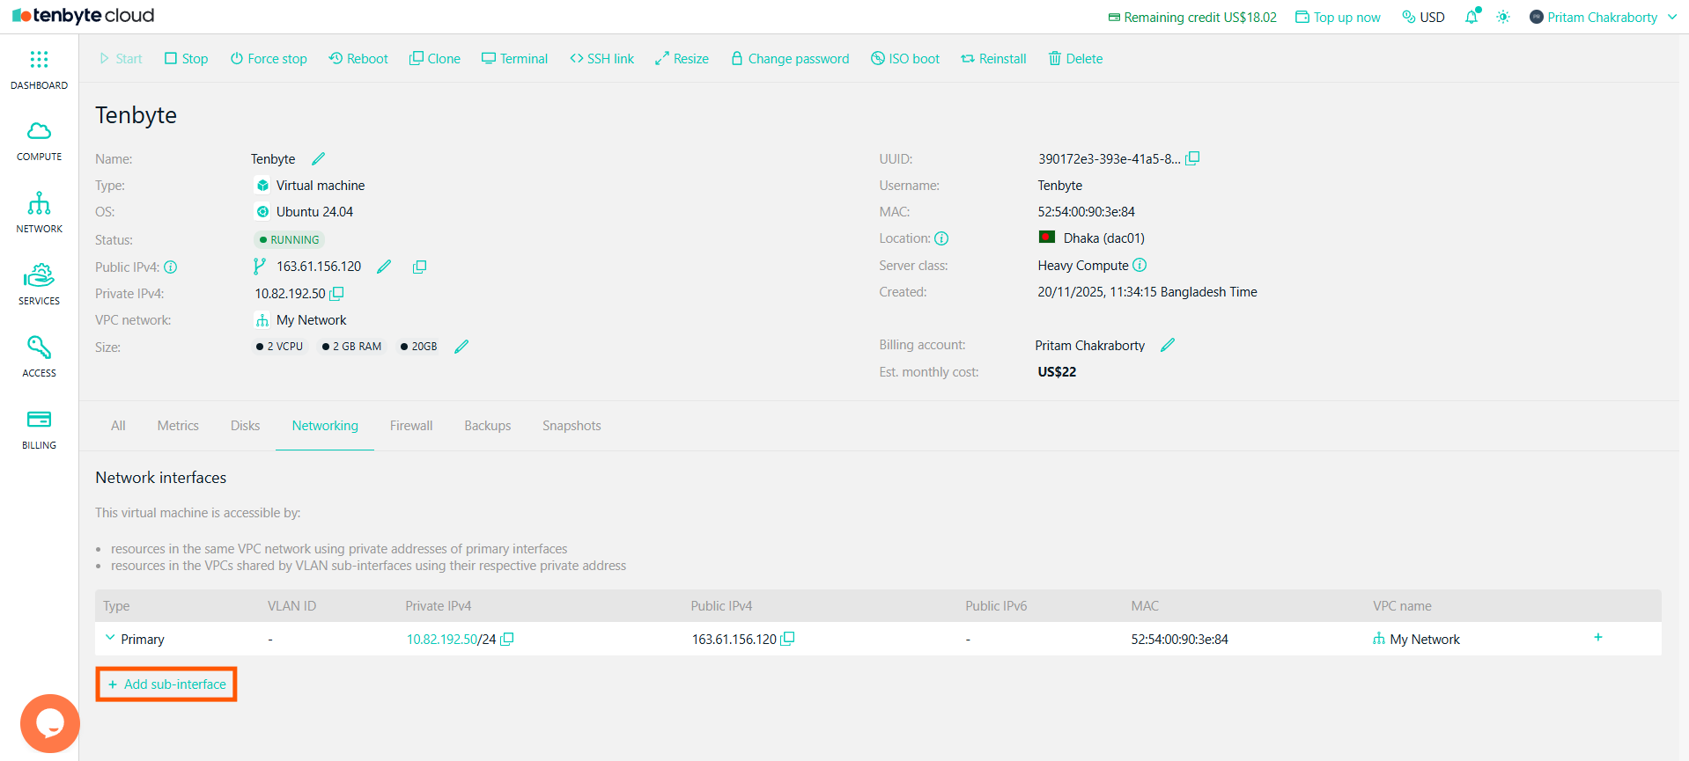Image resolution: width=1689 pixels, height=761 pixels.
Task: Click the Resize toolbar button
Action: point(682,58)
